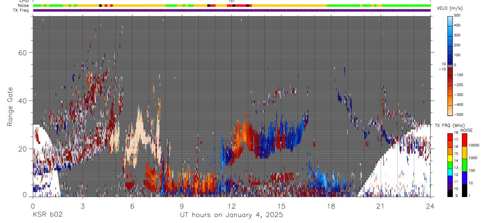This screenshot has height=223, width=484.
Task: Select the 18 hour tick label on time axis
Action: point(331,206)
